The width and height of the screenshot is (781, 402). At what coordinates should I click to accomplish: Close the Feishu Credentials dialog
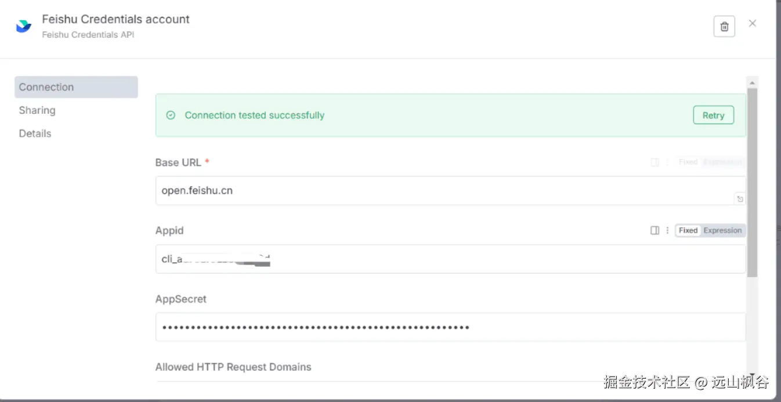click(x=753, y=23)
